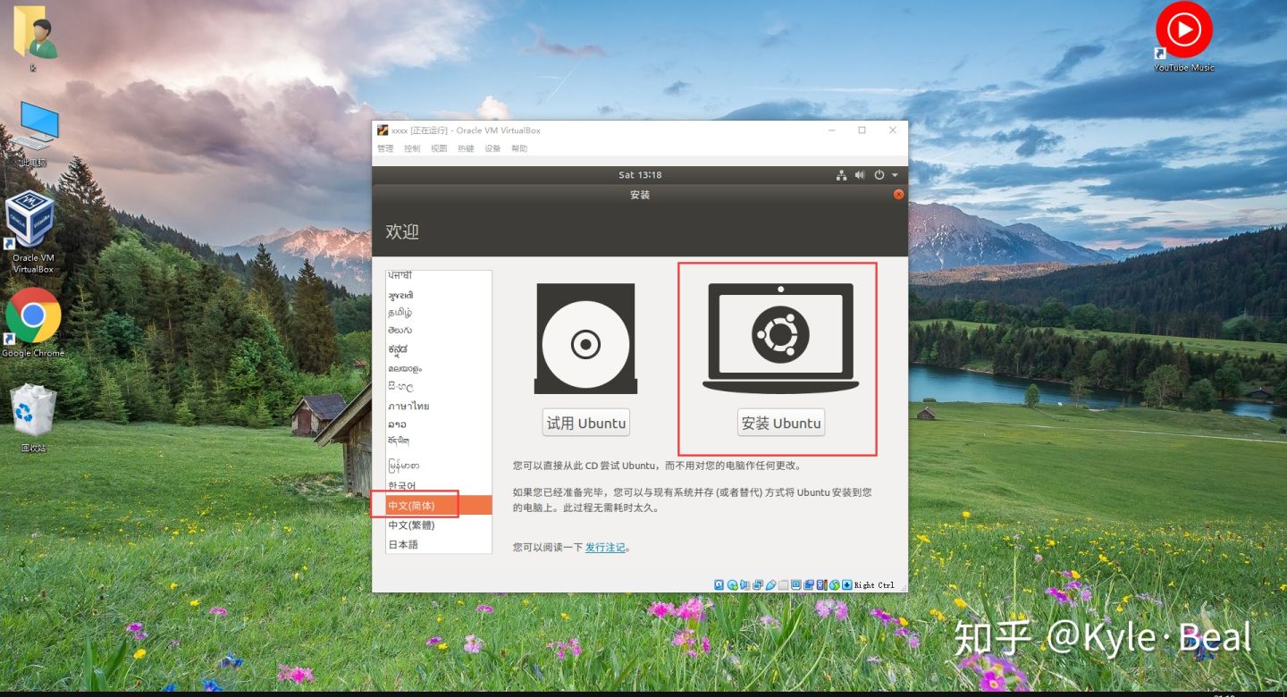Click the 试用 Ubuntu button
Viewport: 1287px width, 697px height.
tap(585, 422)
